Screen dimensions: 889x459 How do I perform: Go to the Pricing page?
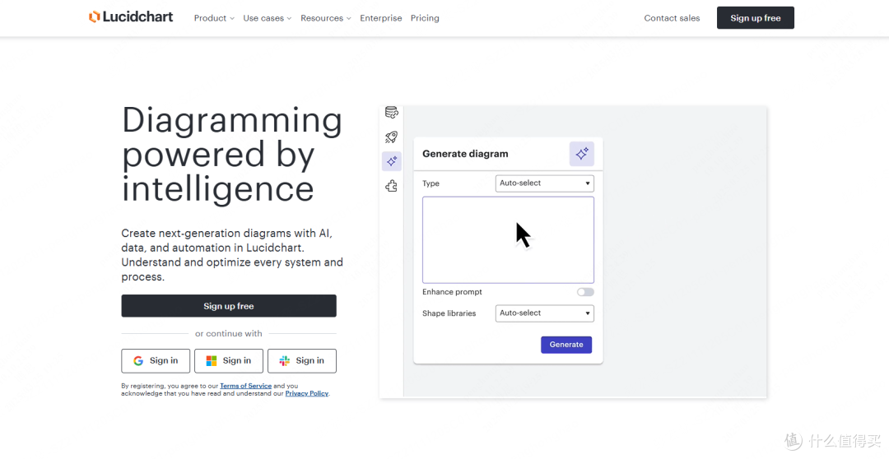[425, 18]
